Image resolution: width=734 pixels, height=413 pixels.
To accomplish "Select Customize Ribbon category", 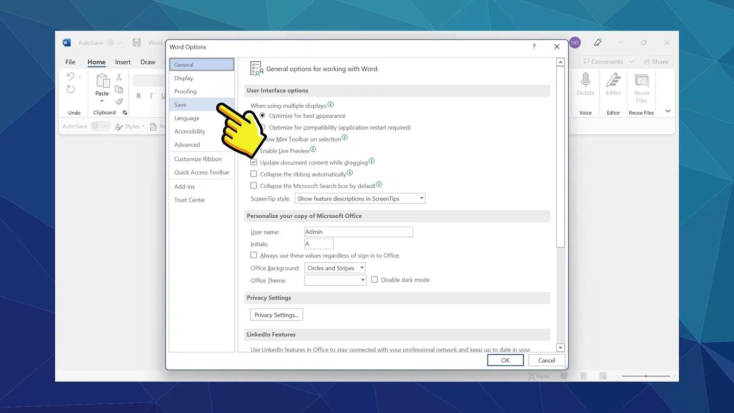I will (202, 159).
